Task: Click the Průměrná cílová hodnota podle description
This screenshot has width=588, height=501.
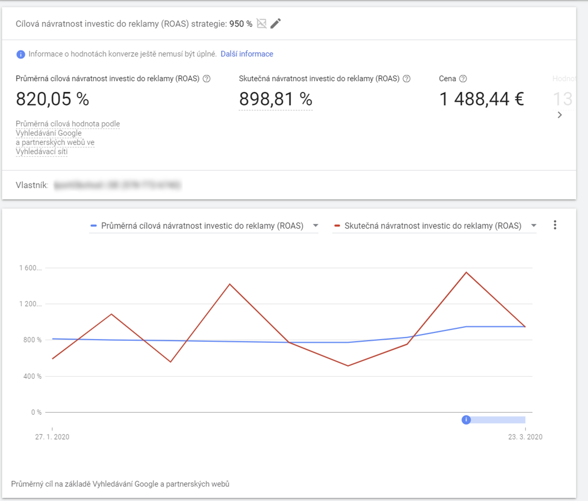Action: pyautogui.click(x=68, y=137)
